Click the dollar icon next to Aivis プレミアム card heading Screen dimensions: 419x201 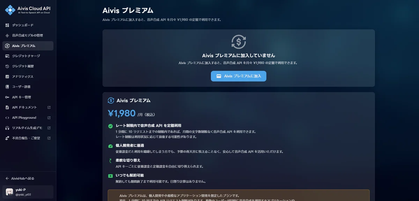tap(111, 101)
